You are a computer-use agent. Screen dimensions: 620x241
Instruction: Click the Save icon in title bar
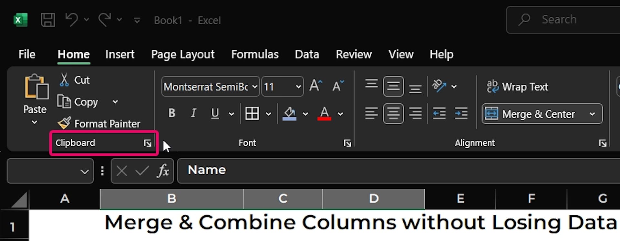pyautogui.click(x=48, y=20)
